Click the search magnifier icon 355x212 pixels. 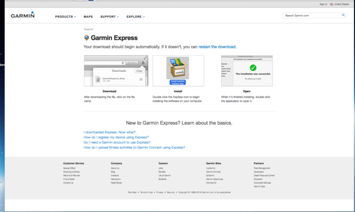[343, 15]
